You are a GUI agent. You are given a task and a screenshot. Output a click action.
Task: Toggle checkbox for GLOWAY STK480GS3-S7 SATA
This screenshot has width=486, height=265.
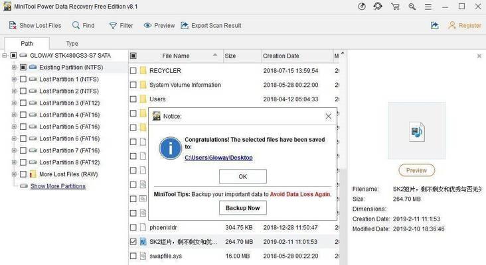pos(13,56)
